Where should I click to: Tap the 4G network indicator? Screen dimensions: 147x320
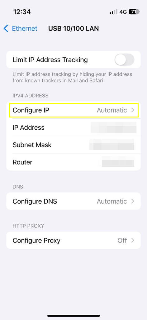pyautogui.click(x=123, y=12)
